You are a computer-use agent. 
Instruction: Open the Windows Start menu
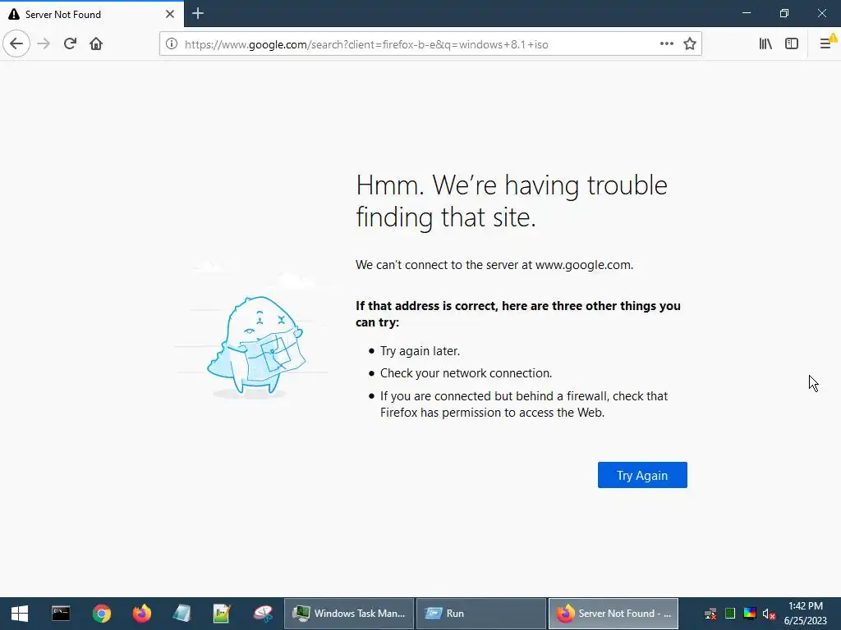(x=20, y=614)
